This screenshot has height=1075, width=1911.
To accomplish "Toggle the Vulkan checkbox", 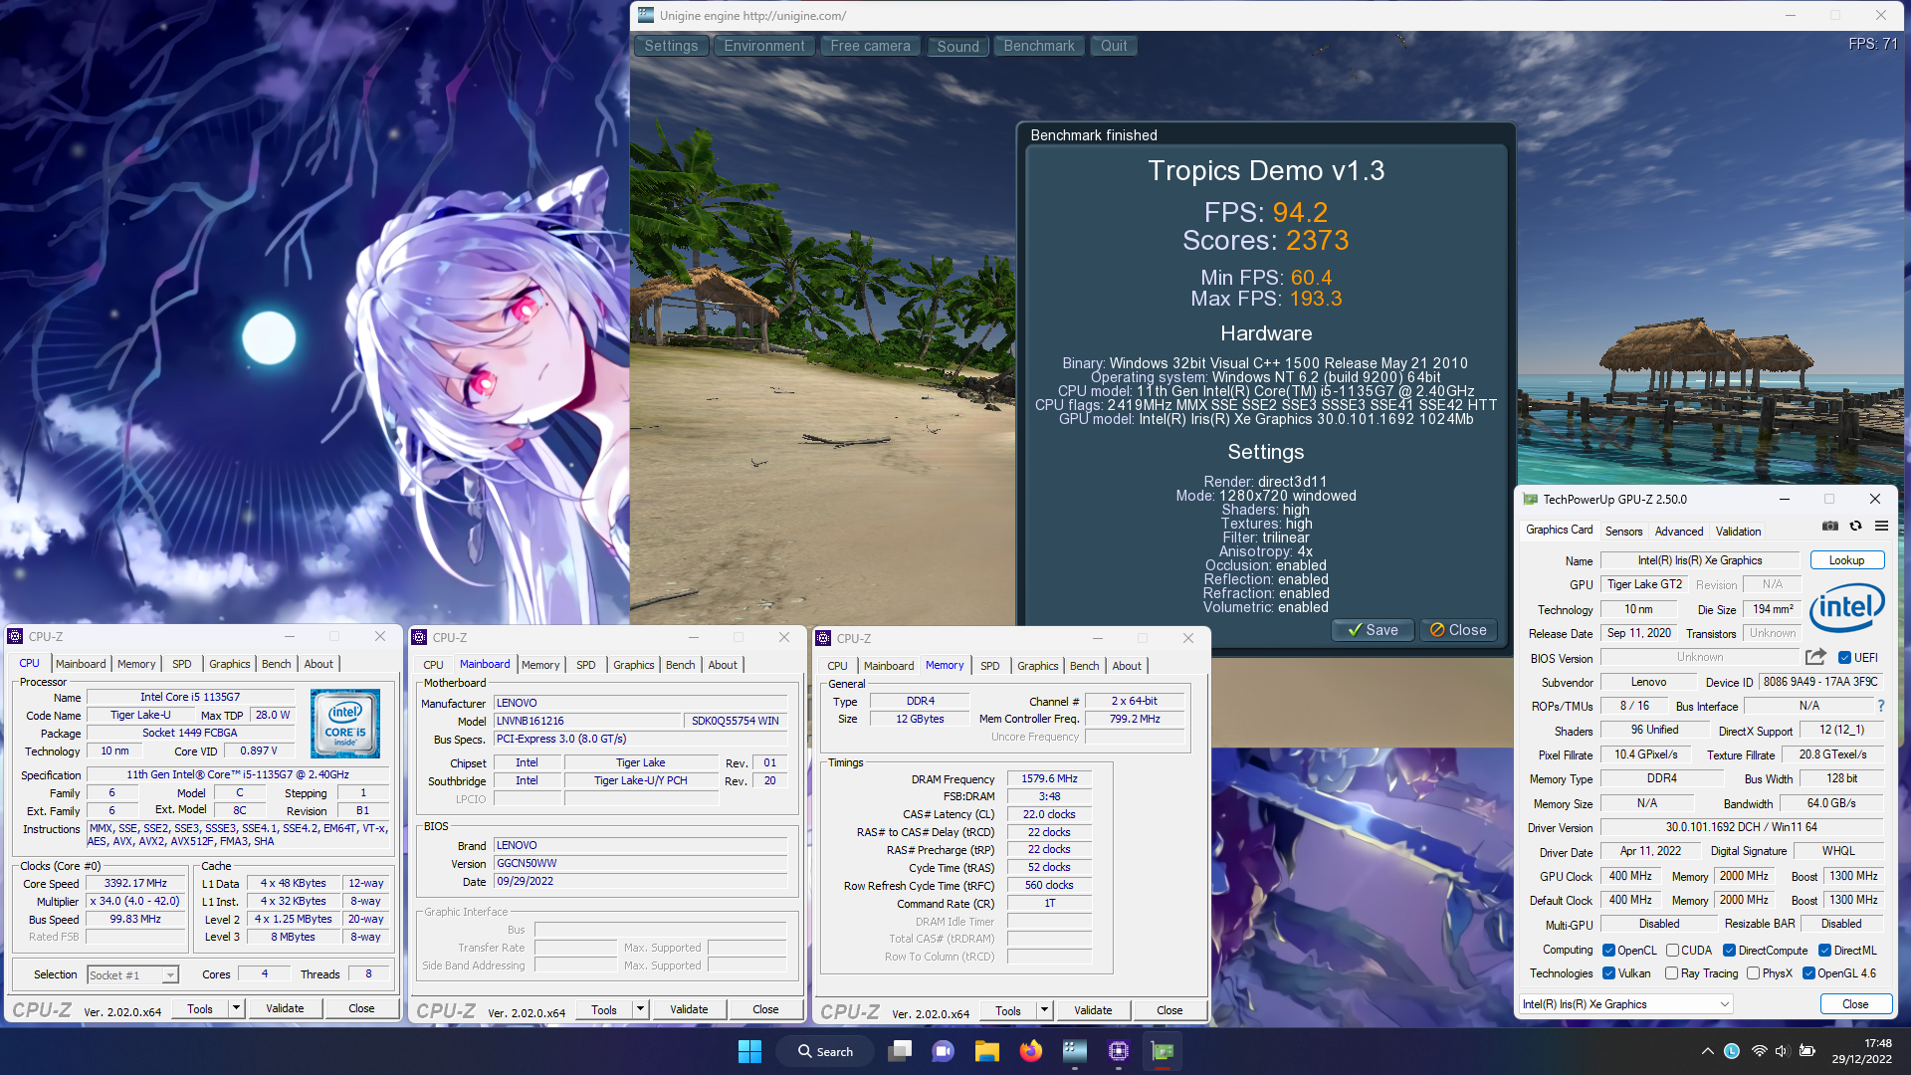I will click(x=1608, y=972).
